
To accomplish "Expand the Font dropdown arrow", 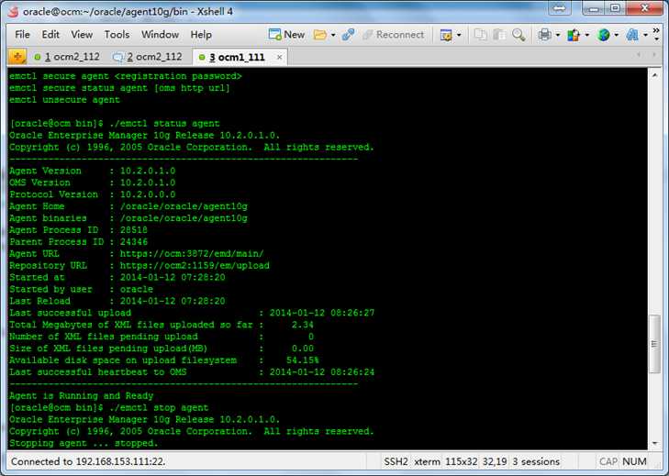I will click(x=645, y=35).
